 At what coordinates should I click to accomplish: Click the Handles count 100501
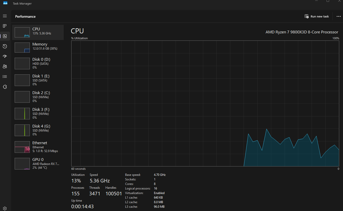(x=114, y=194)
